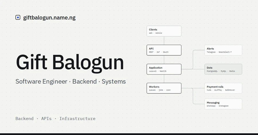Click the 'Software Engineer · Backend · Systems' subtitle
The image size is (258, 135).
pos(71,82)
